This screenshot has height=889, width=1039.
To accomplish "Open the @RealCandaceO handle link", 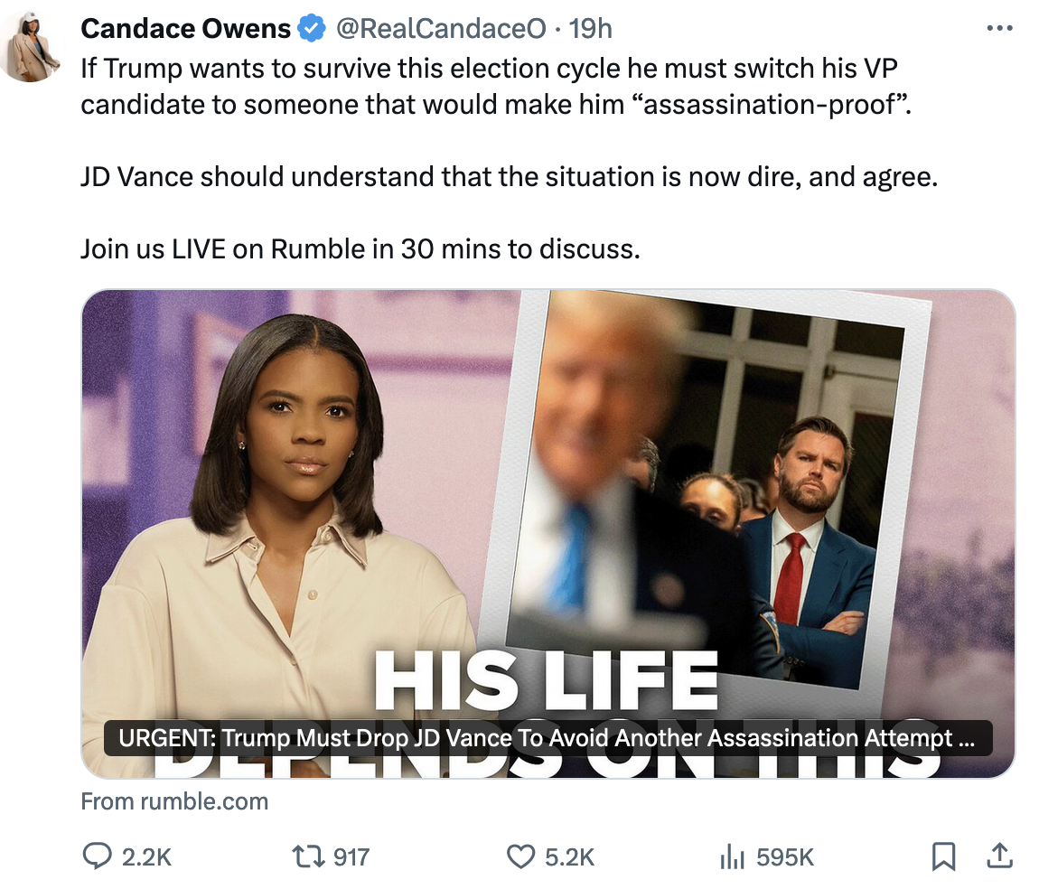I will click(441, 29).
